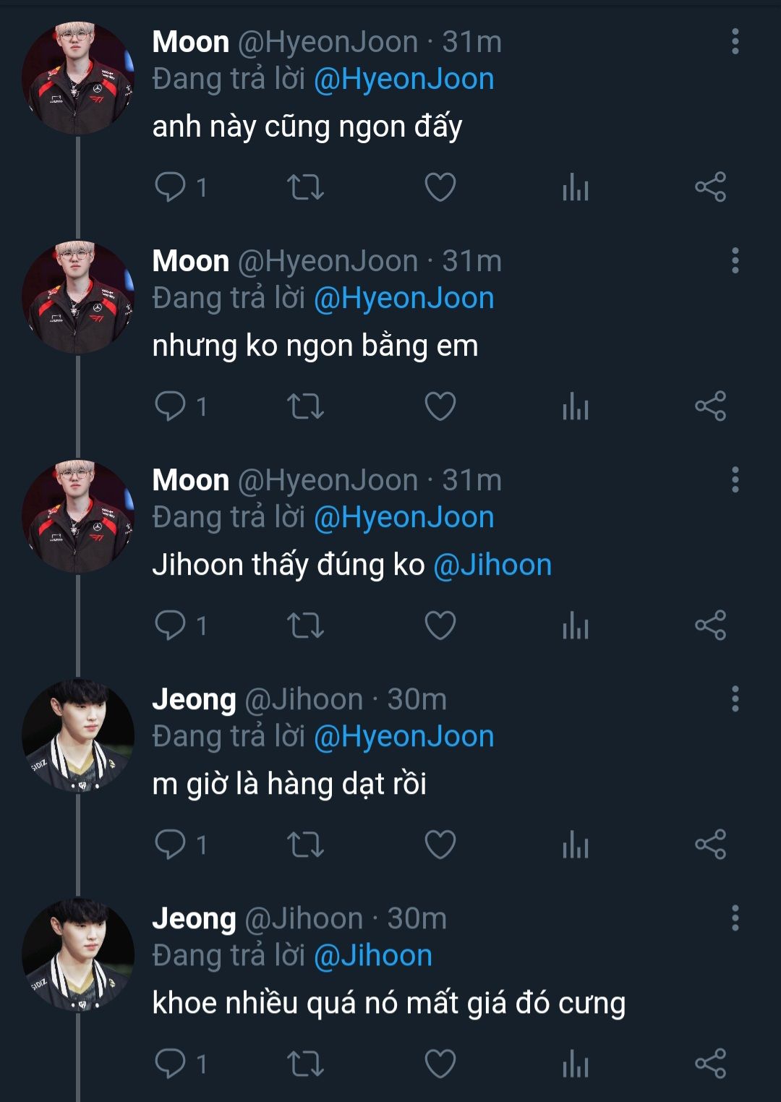Screen dimensions: 781x1102
Task: Like the "anh này cũng ngon đấy" tweet
Action: point(440,187)
